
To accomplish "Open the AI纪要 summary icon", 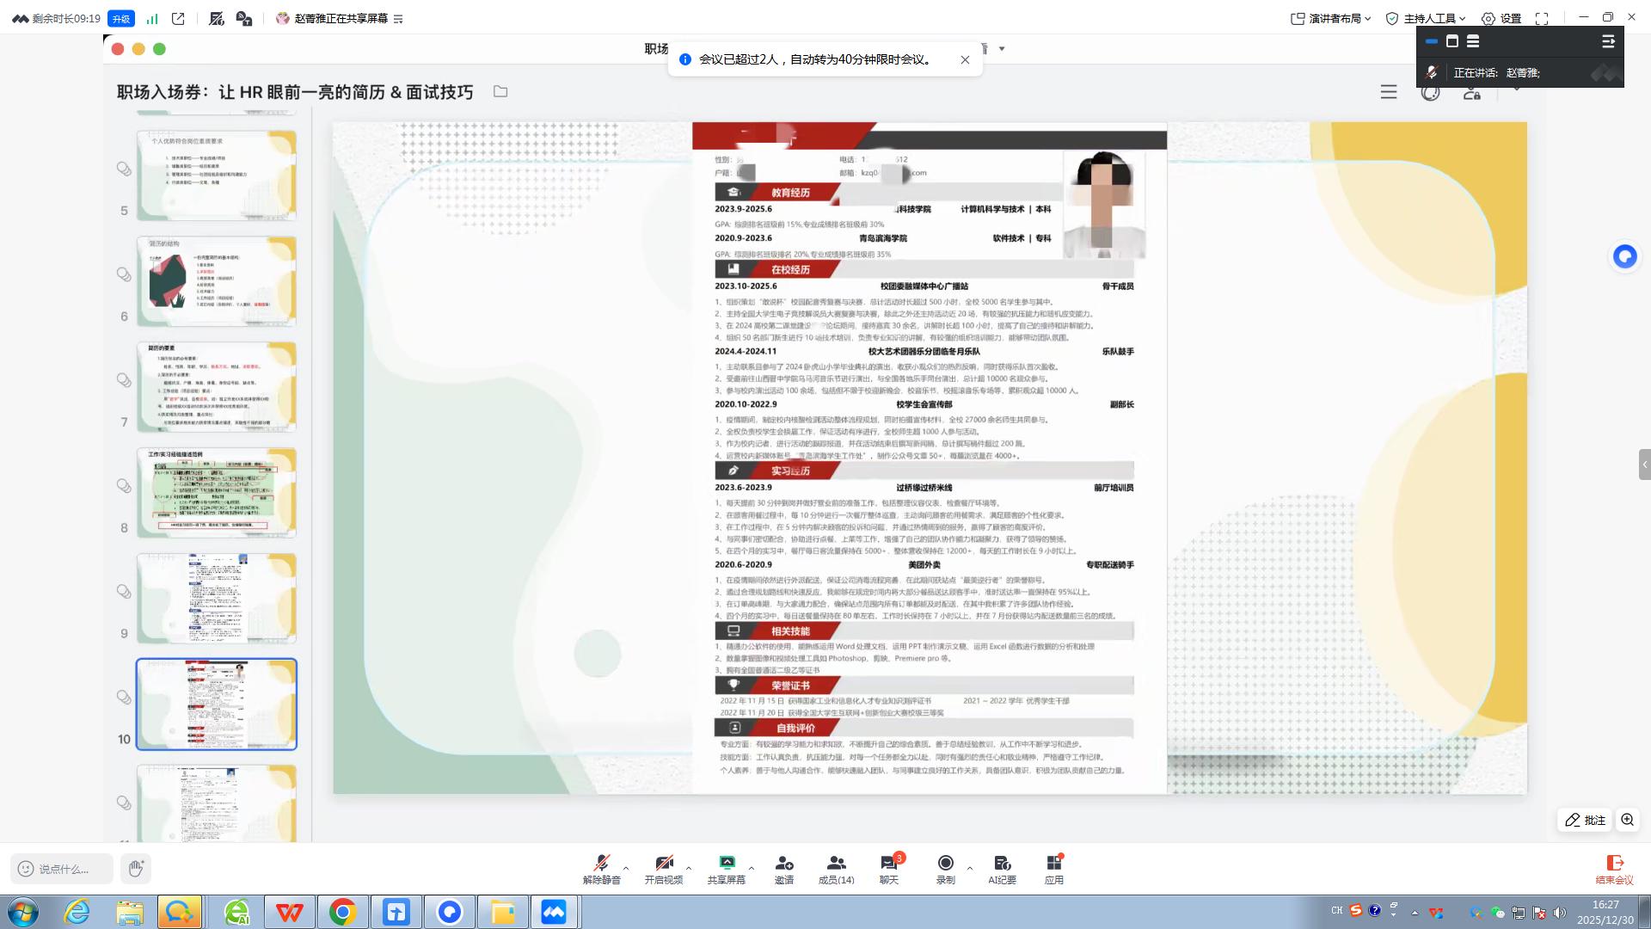I will 1002,868.
